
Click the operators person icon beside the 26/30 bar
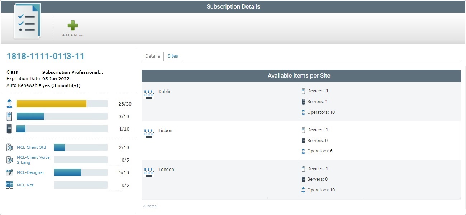click(10, 103)
